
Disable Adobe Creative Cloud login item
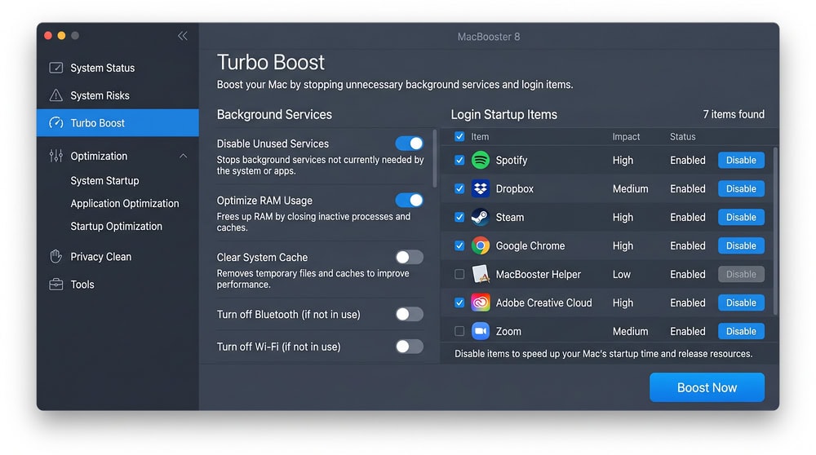click(x=741, y=303)
